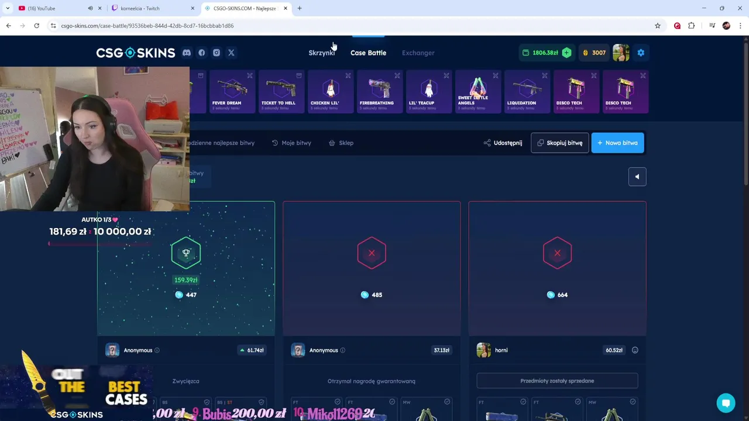Click the Sweet Little Angels drop card
Image resolution: width=749 pixels, height=421 pixels.
click(477, 91)
